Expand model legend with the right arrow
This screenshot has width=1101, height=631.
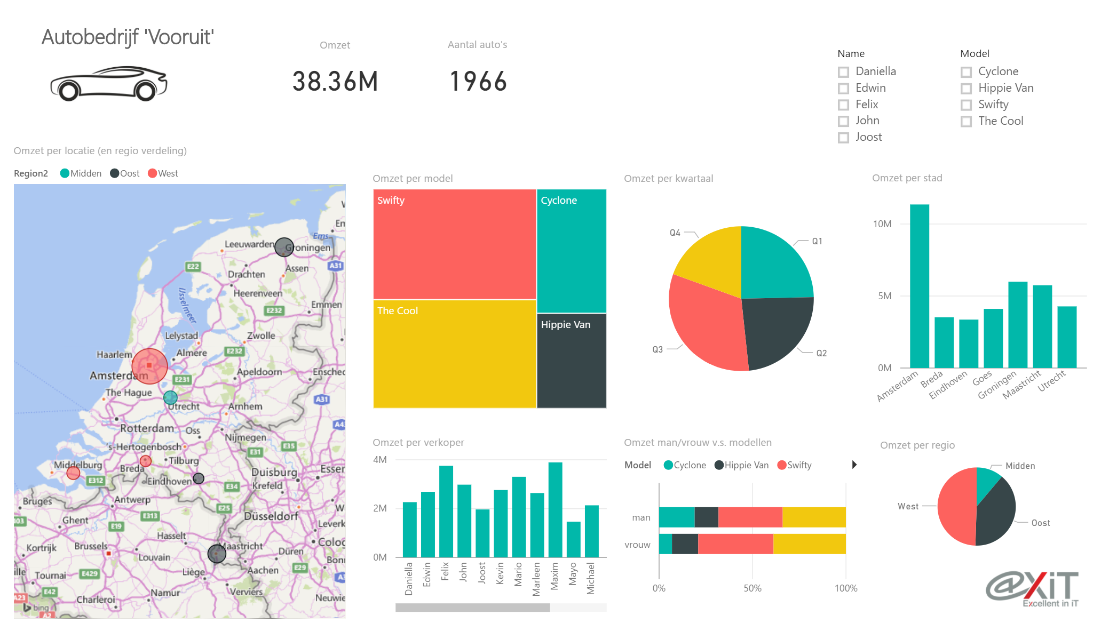854,465
